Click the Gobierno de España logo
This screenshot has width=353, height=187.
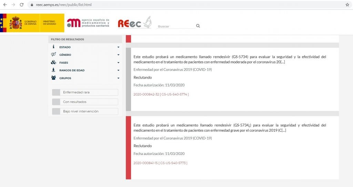tap(32, 23)
